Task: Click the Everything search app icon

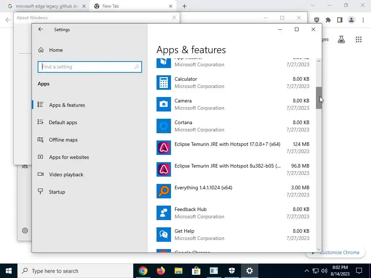Action: pyautogui.click(x=163, y=191)
